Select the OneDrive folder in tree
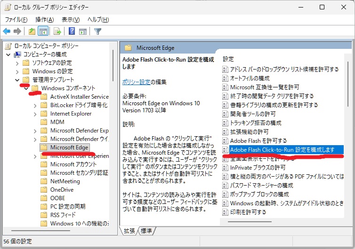The image size is (355, 249). [x=62, y=190]
